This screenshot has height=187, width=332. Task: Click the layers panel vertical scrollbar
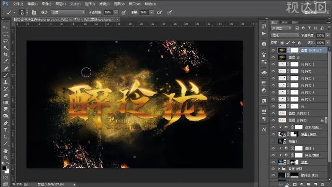pos(329,106)
